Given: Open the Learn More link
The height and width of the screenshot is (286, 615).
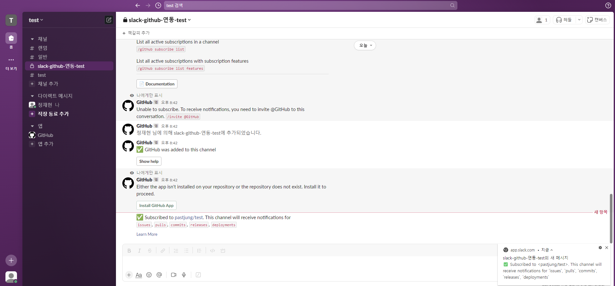Looking at the screenshot, I should coord(147,234).
